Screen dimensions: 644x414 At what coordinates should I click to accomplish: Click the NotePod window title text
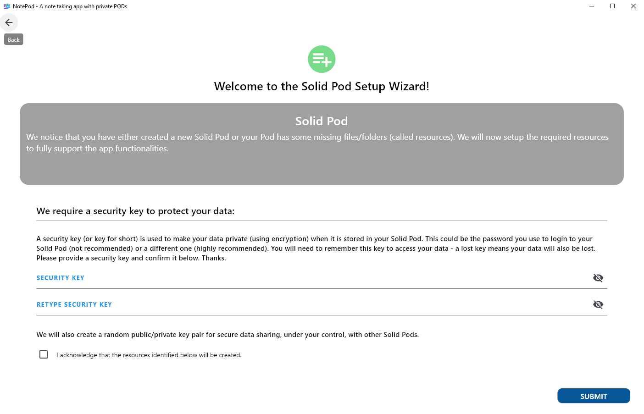pos(70,6)
